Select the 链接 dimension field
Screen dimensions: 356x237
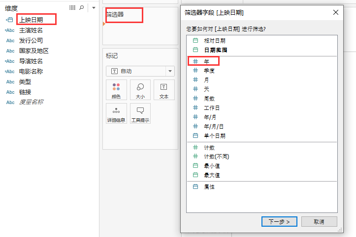pyautogui.click(x=25, y=92)
